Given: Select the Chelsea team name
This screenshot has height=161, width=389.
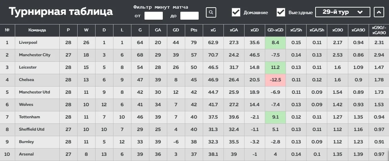Looking at the screenshot, I should pos(27,80).
